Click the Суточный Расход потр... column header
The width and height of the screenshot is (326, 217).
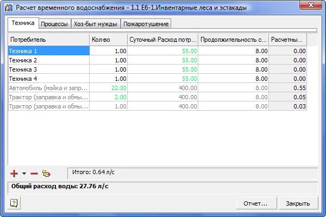(163, 40)
